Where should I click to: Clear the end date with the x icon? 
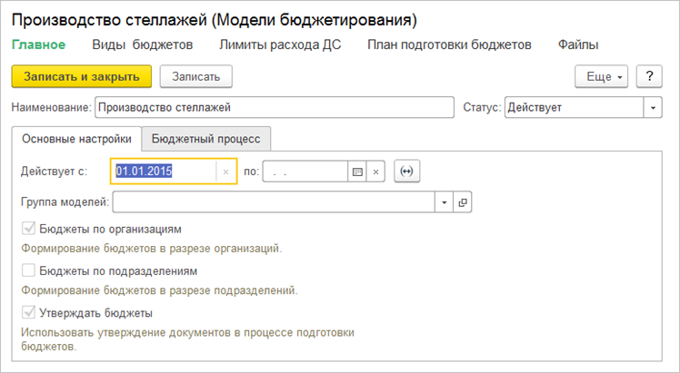coord(377,171)
